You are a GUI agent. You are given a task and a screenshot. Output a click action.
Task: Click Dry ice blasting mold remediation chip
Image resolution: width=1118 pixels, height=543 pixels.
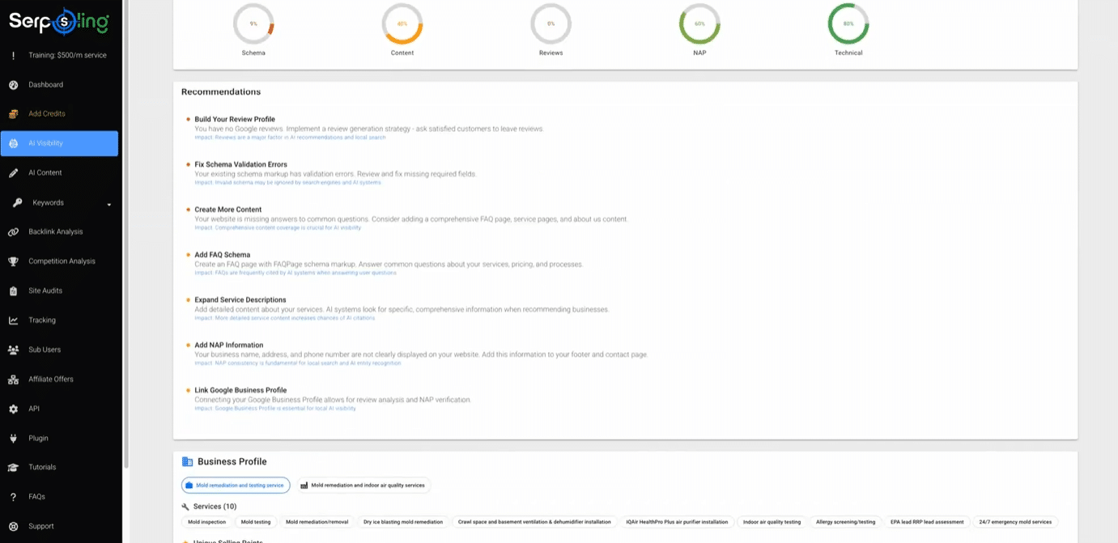point(403,522)
